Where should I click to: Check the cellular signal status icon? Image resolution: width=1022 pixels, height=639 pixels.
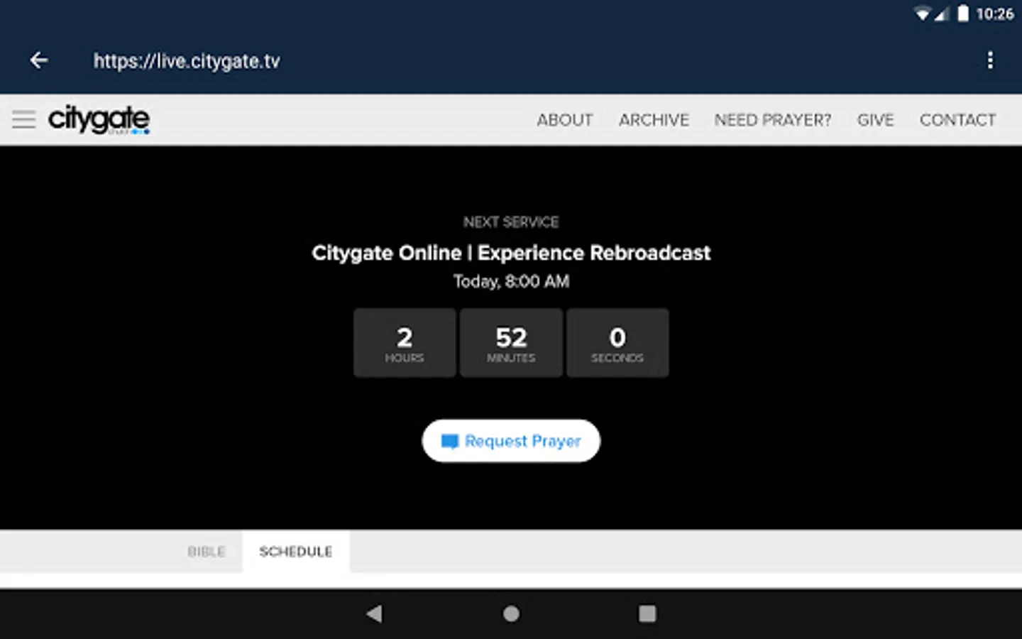[941, 14]
